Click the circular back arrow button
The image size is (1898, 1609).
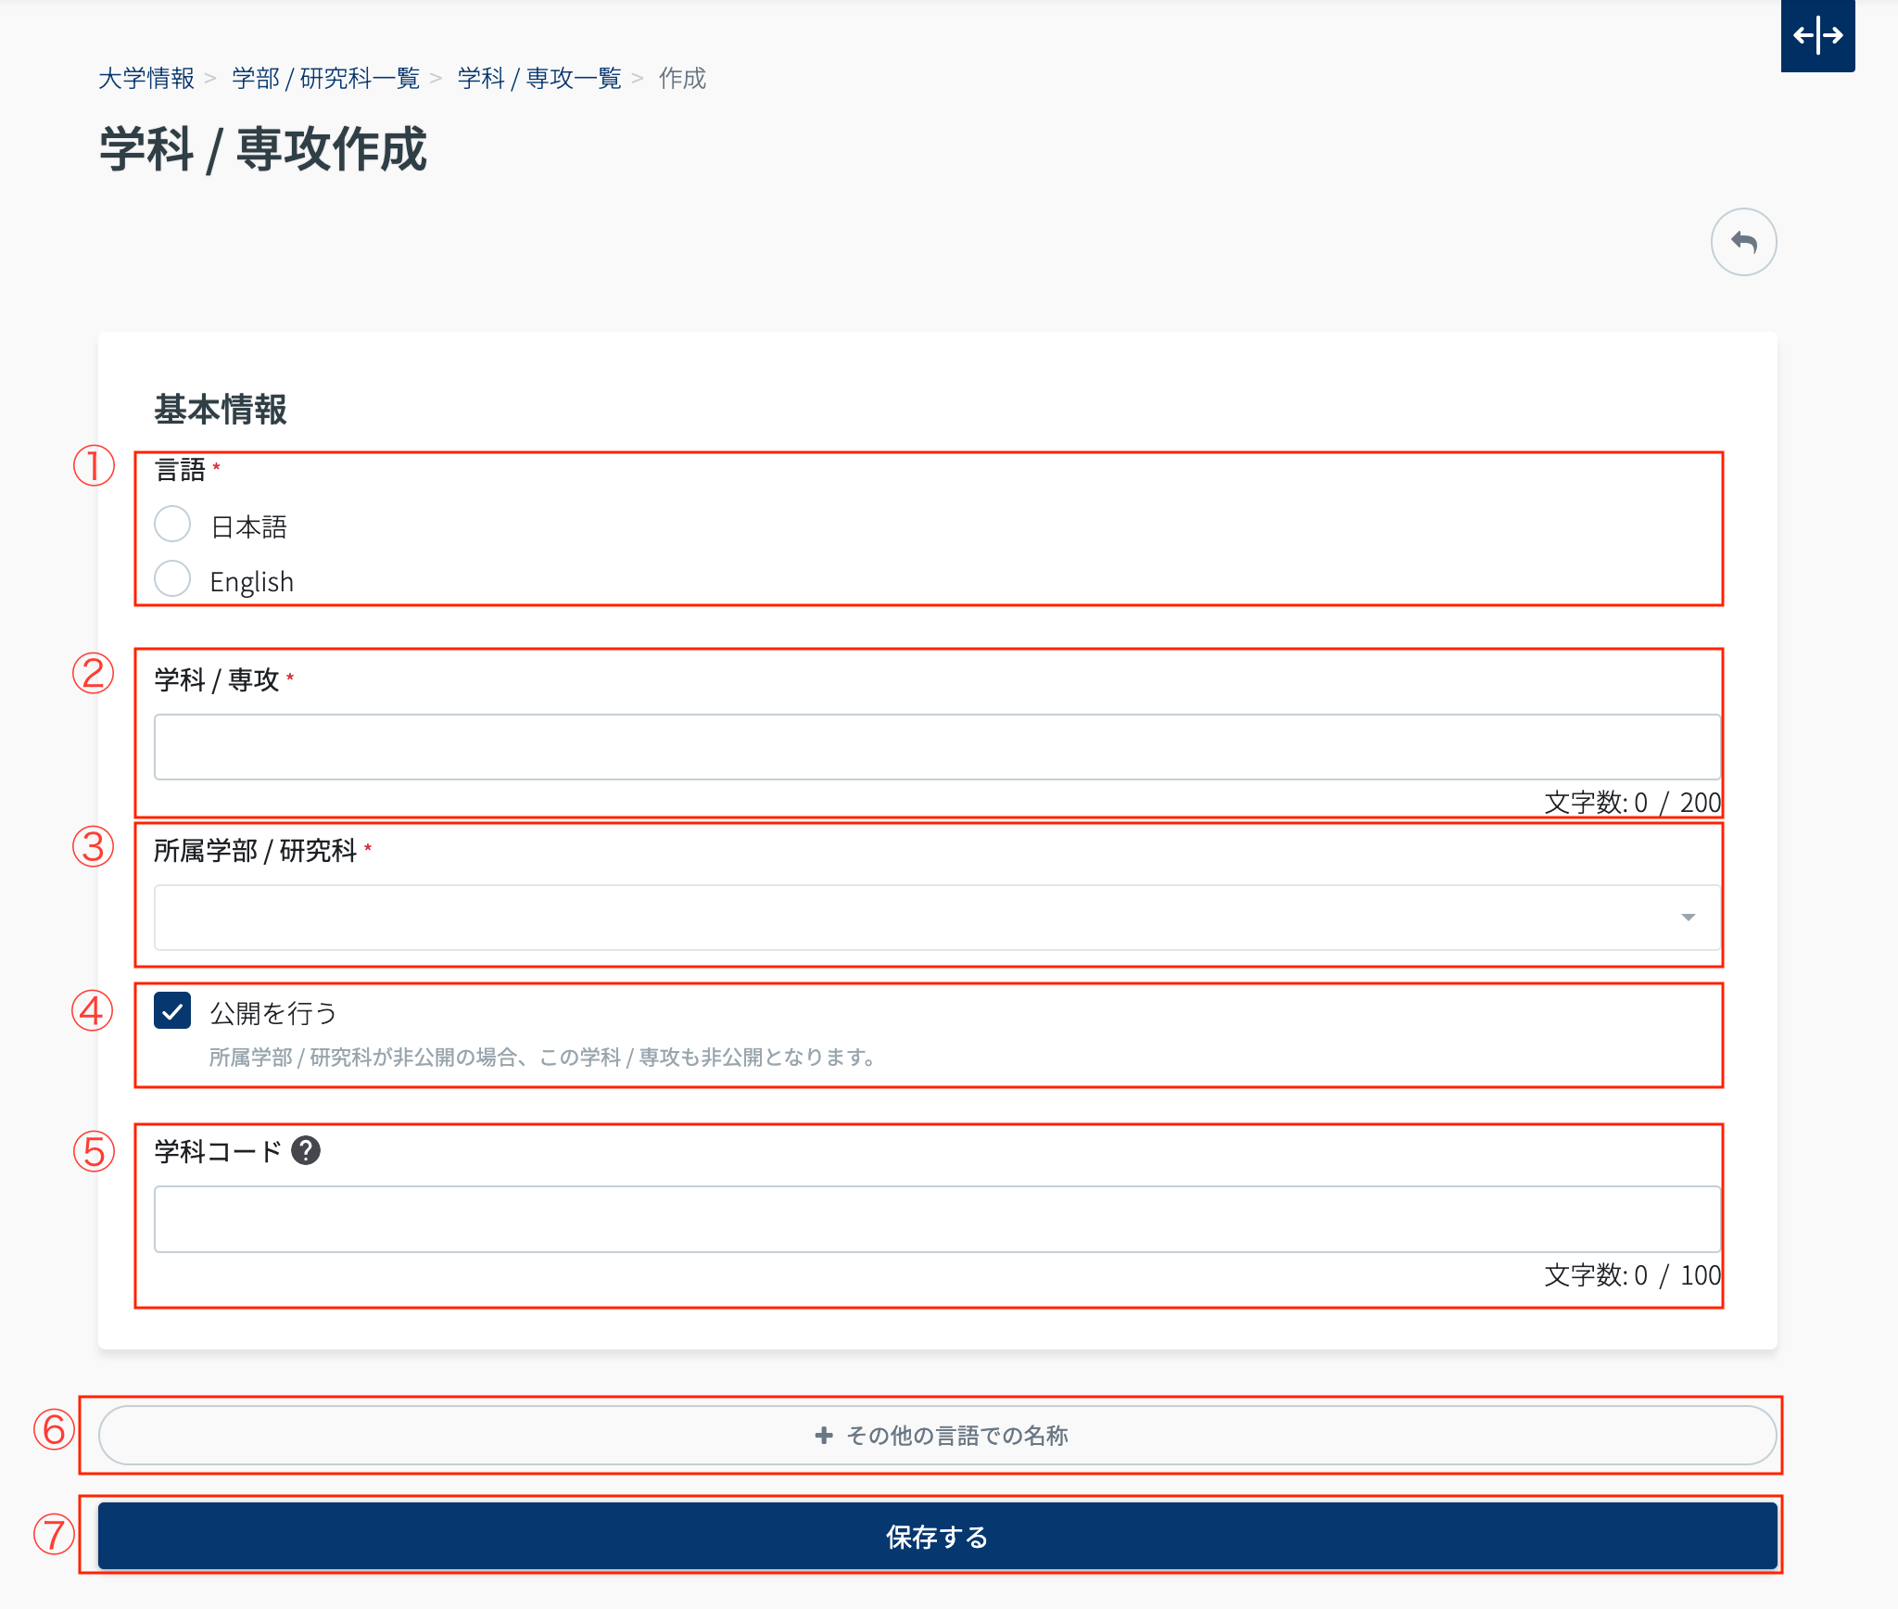[1743, 242]
